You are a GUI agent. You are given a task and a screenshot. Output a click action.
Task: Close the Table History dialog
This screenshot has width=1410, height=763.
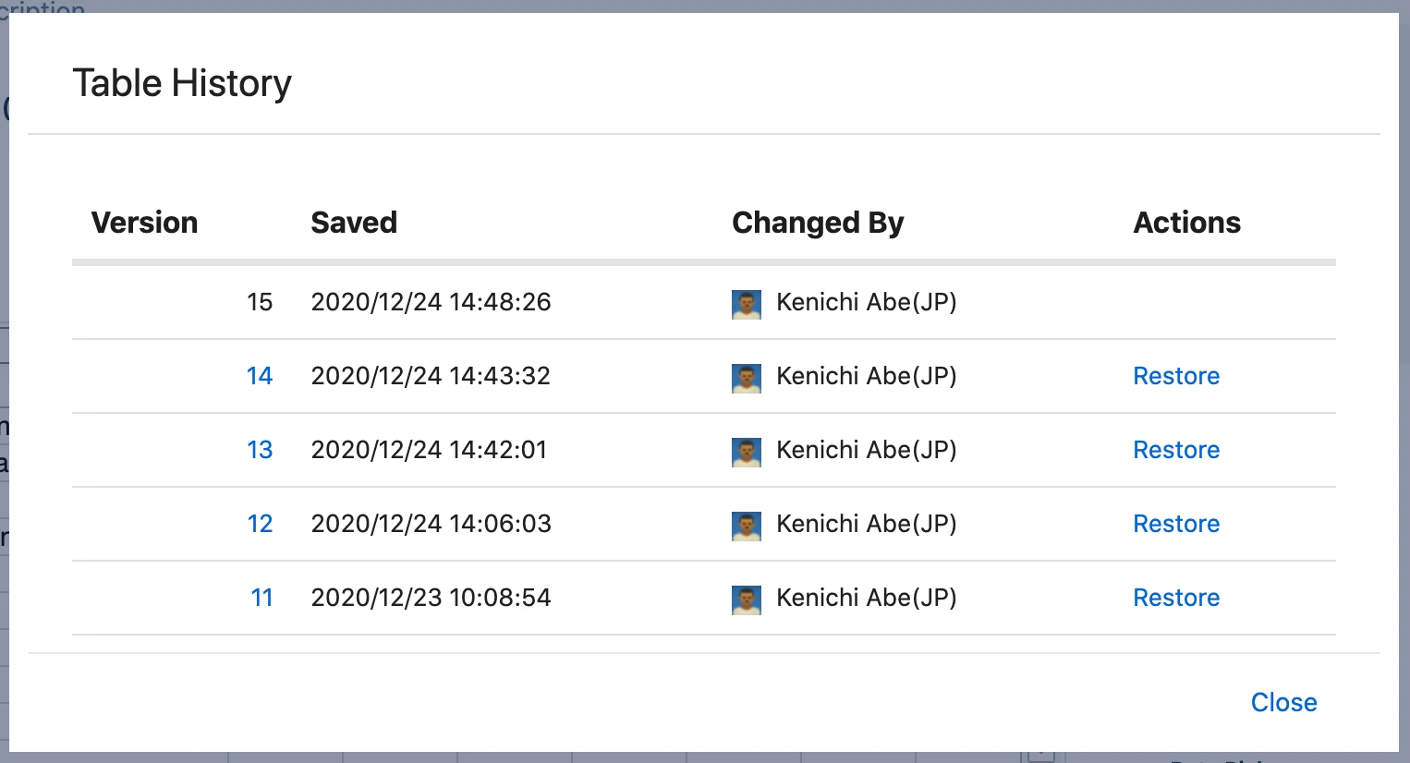[x=1283, y=702]
